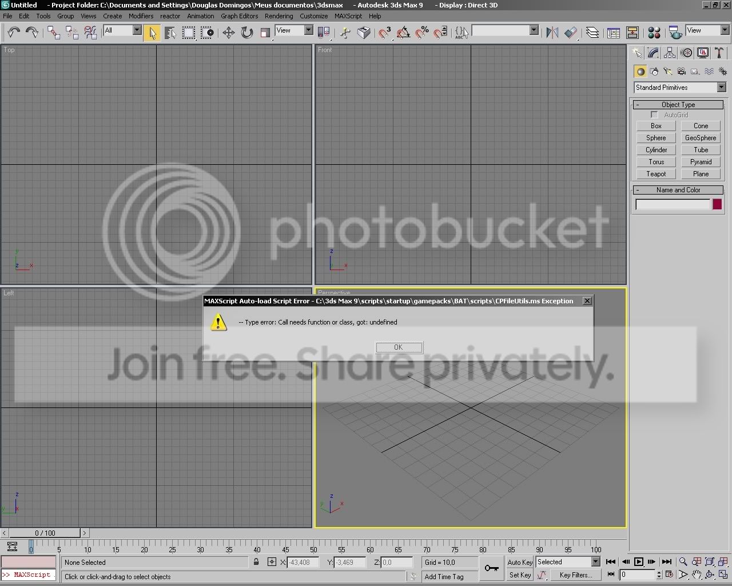Collapse the Object Type rollout

click(x=678, y=105)
